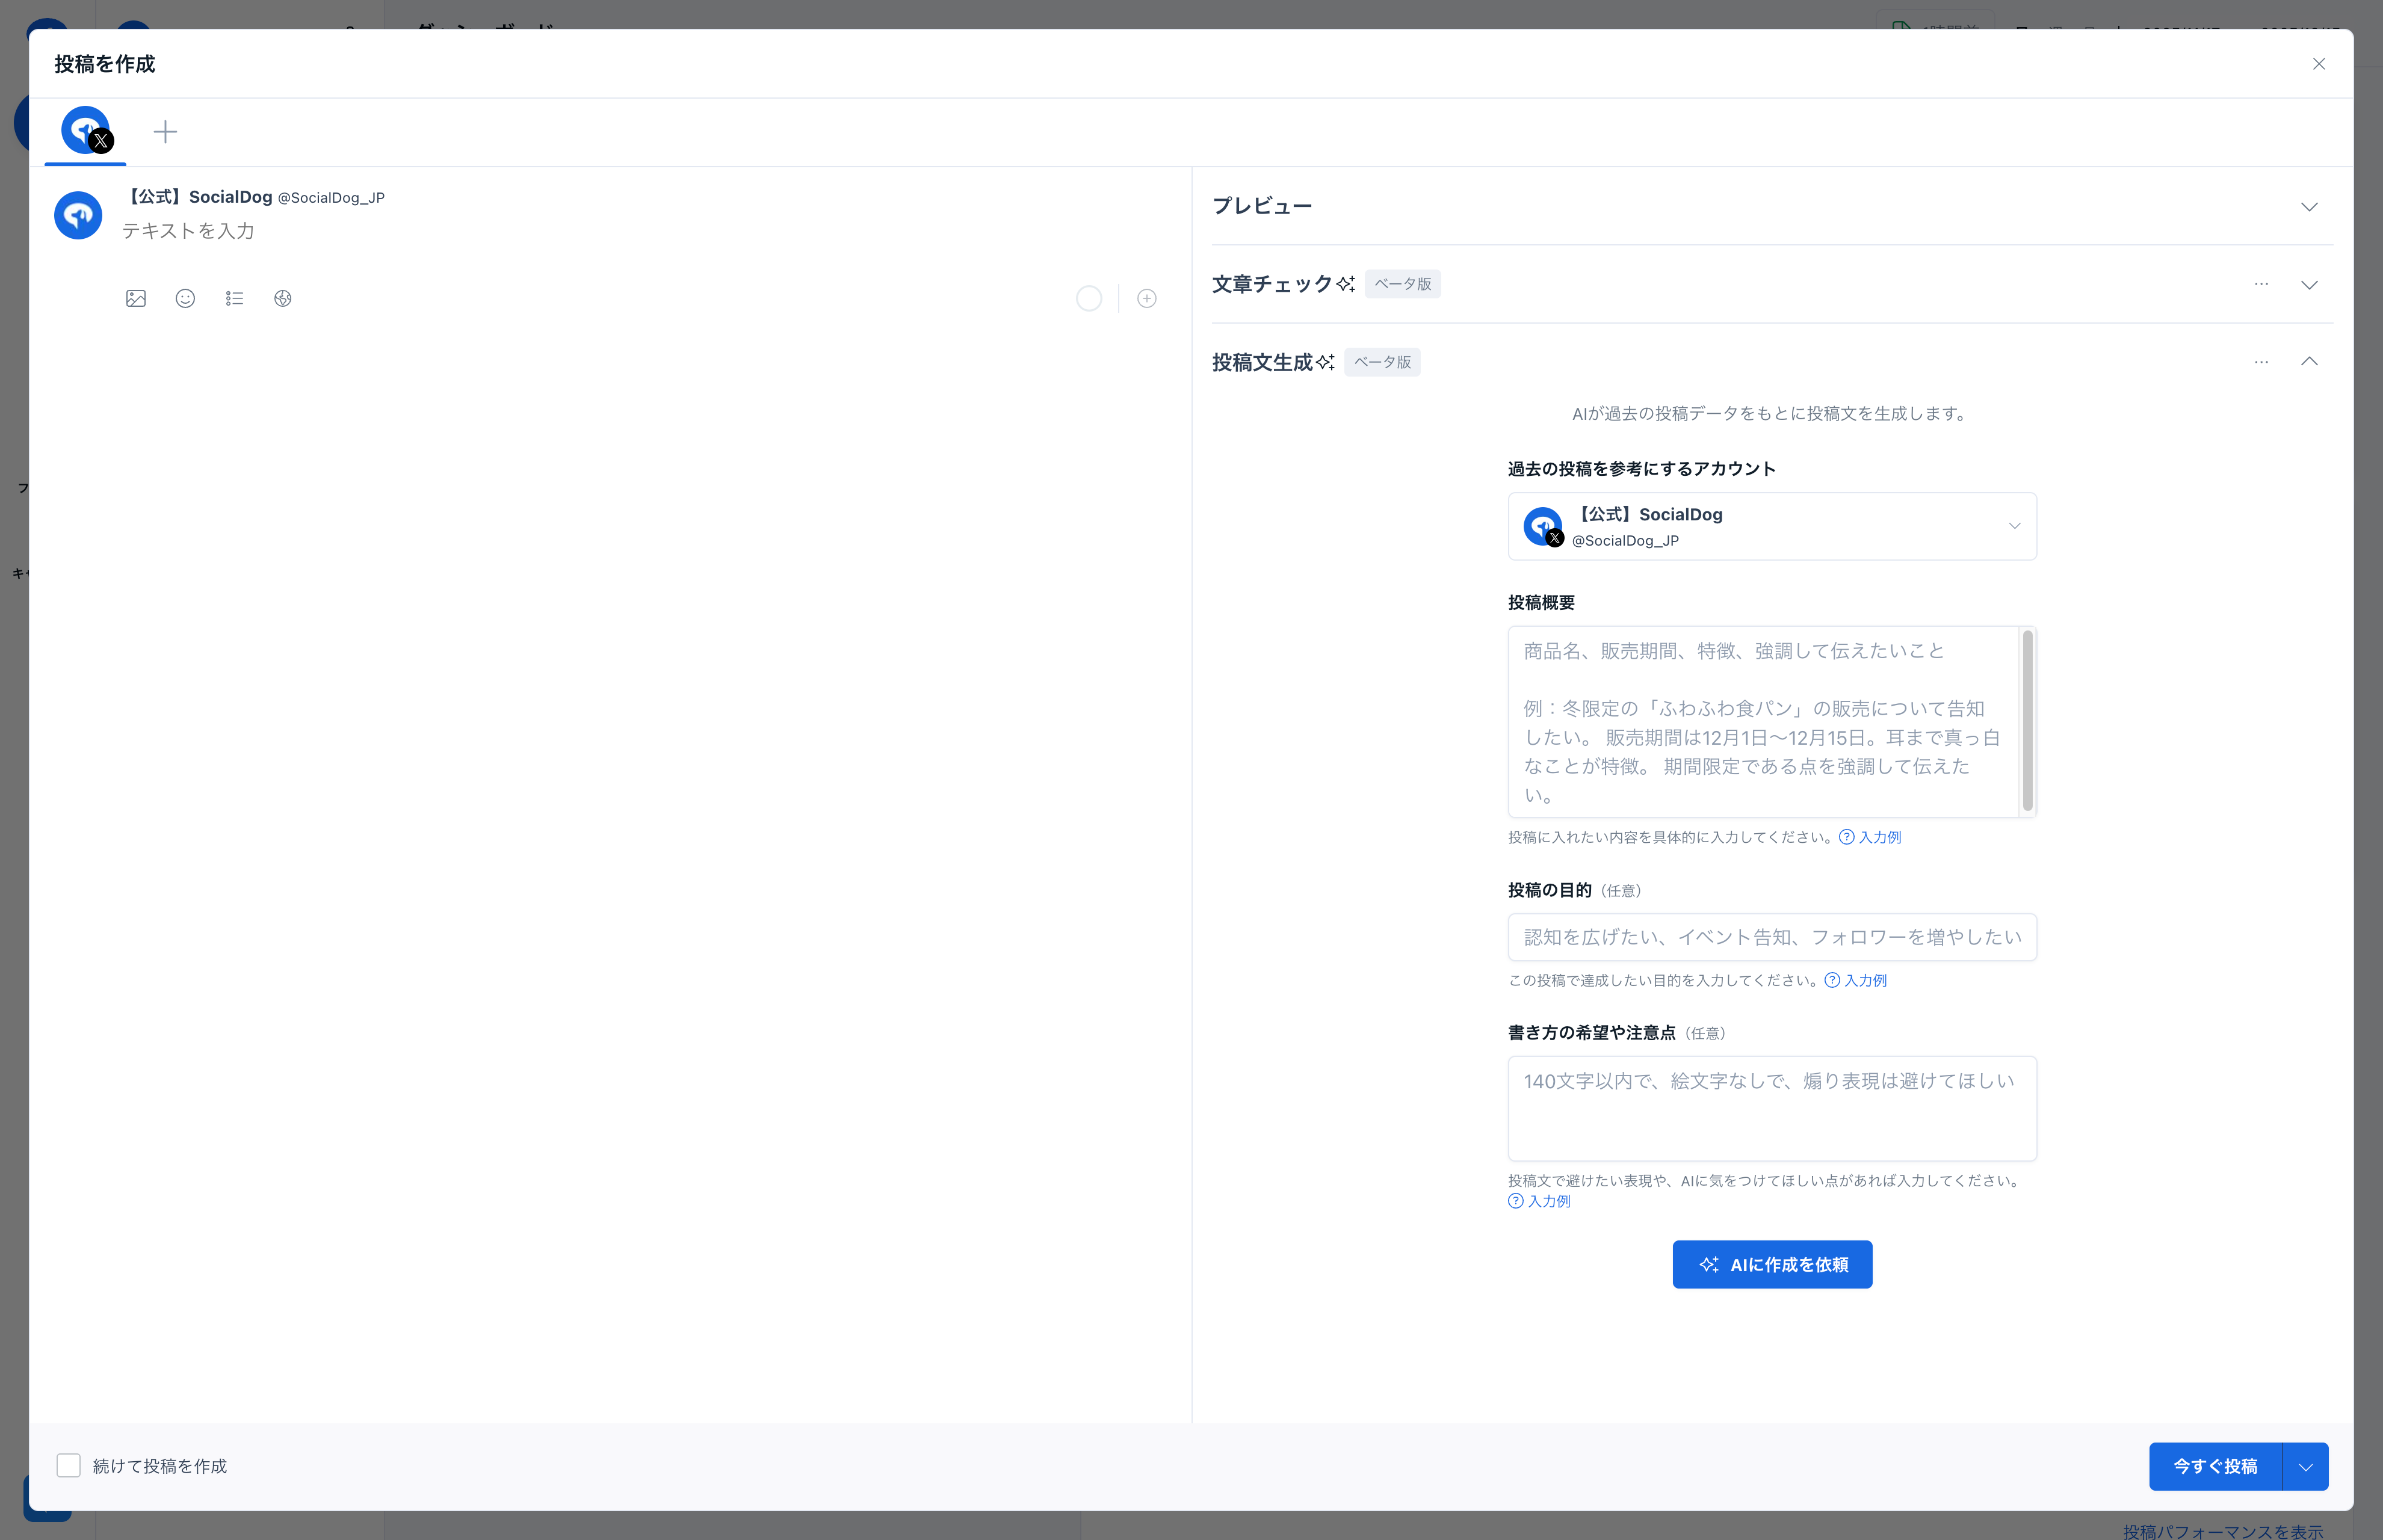Screen dimensions: 2383x1540
Task: Expand the プレビュー section
Action: (2308, 207)
